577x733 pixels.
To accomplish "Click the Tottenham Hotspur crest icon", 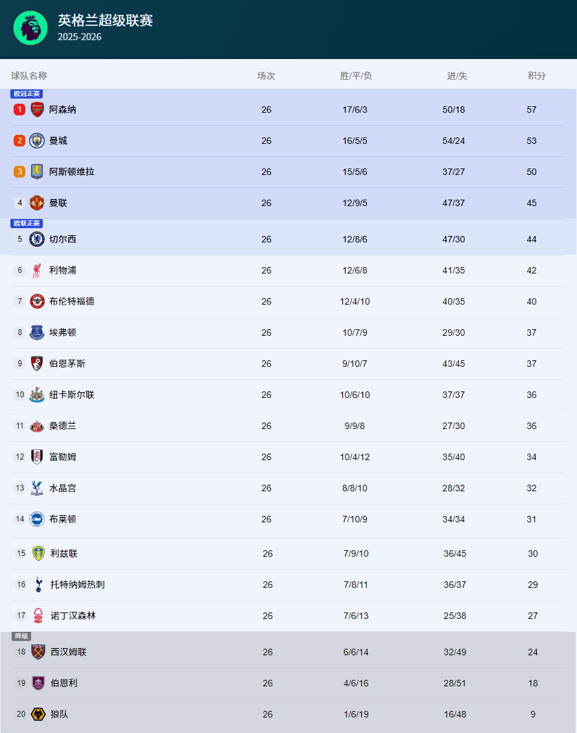I will 38,585.
